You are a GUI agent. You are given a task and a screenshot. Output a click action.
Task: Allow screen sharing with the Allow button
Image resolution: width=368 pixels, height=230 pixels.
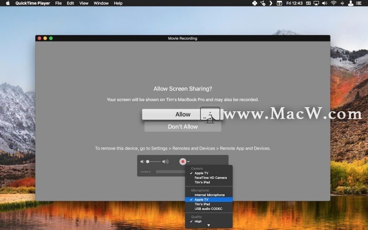pos(183,114)
